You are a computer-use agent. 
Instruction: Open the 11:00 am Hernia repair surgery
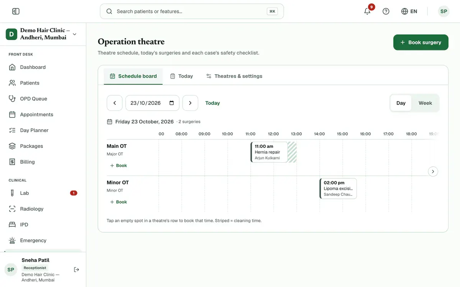coord(269,152)
